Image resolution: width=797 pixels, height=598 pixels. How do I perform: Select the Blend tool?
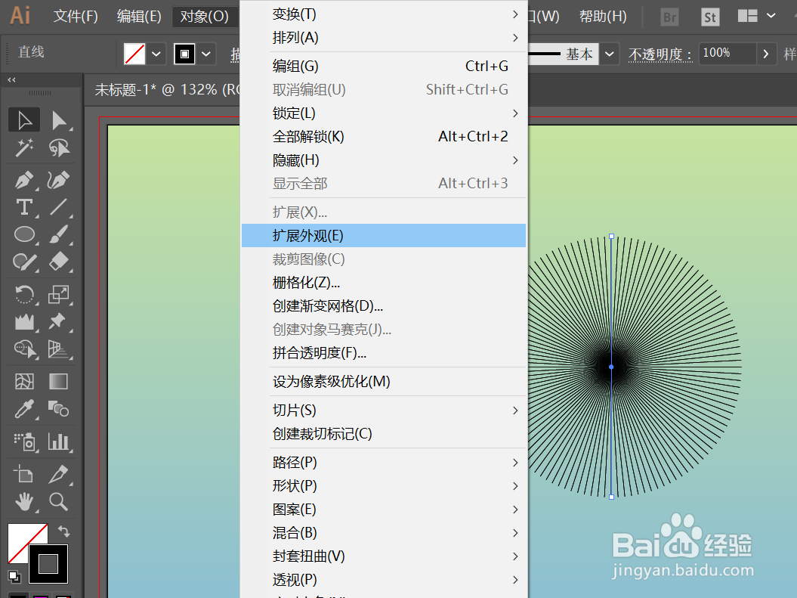point(59,409)
